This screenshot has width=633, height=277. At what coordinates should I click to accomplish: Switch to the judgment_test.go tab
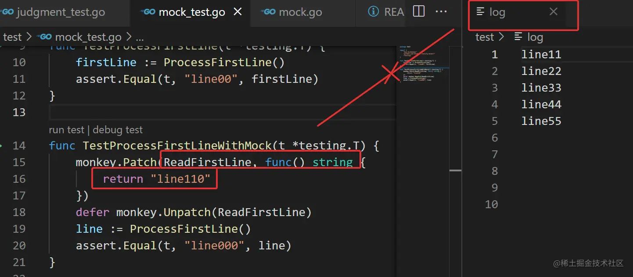pos(61,12)
